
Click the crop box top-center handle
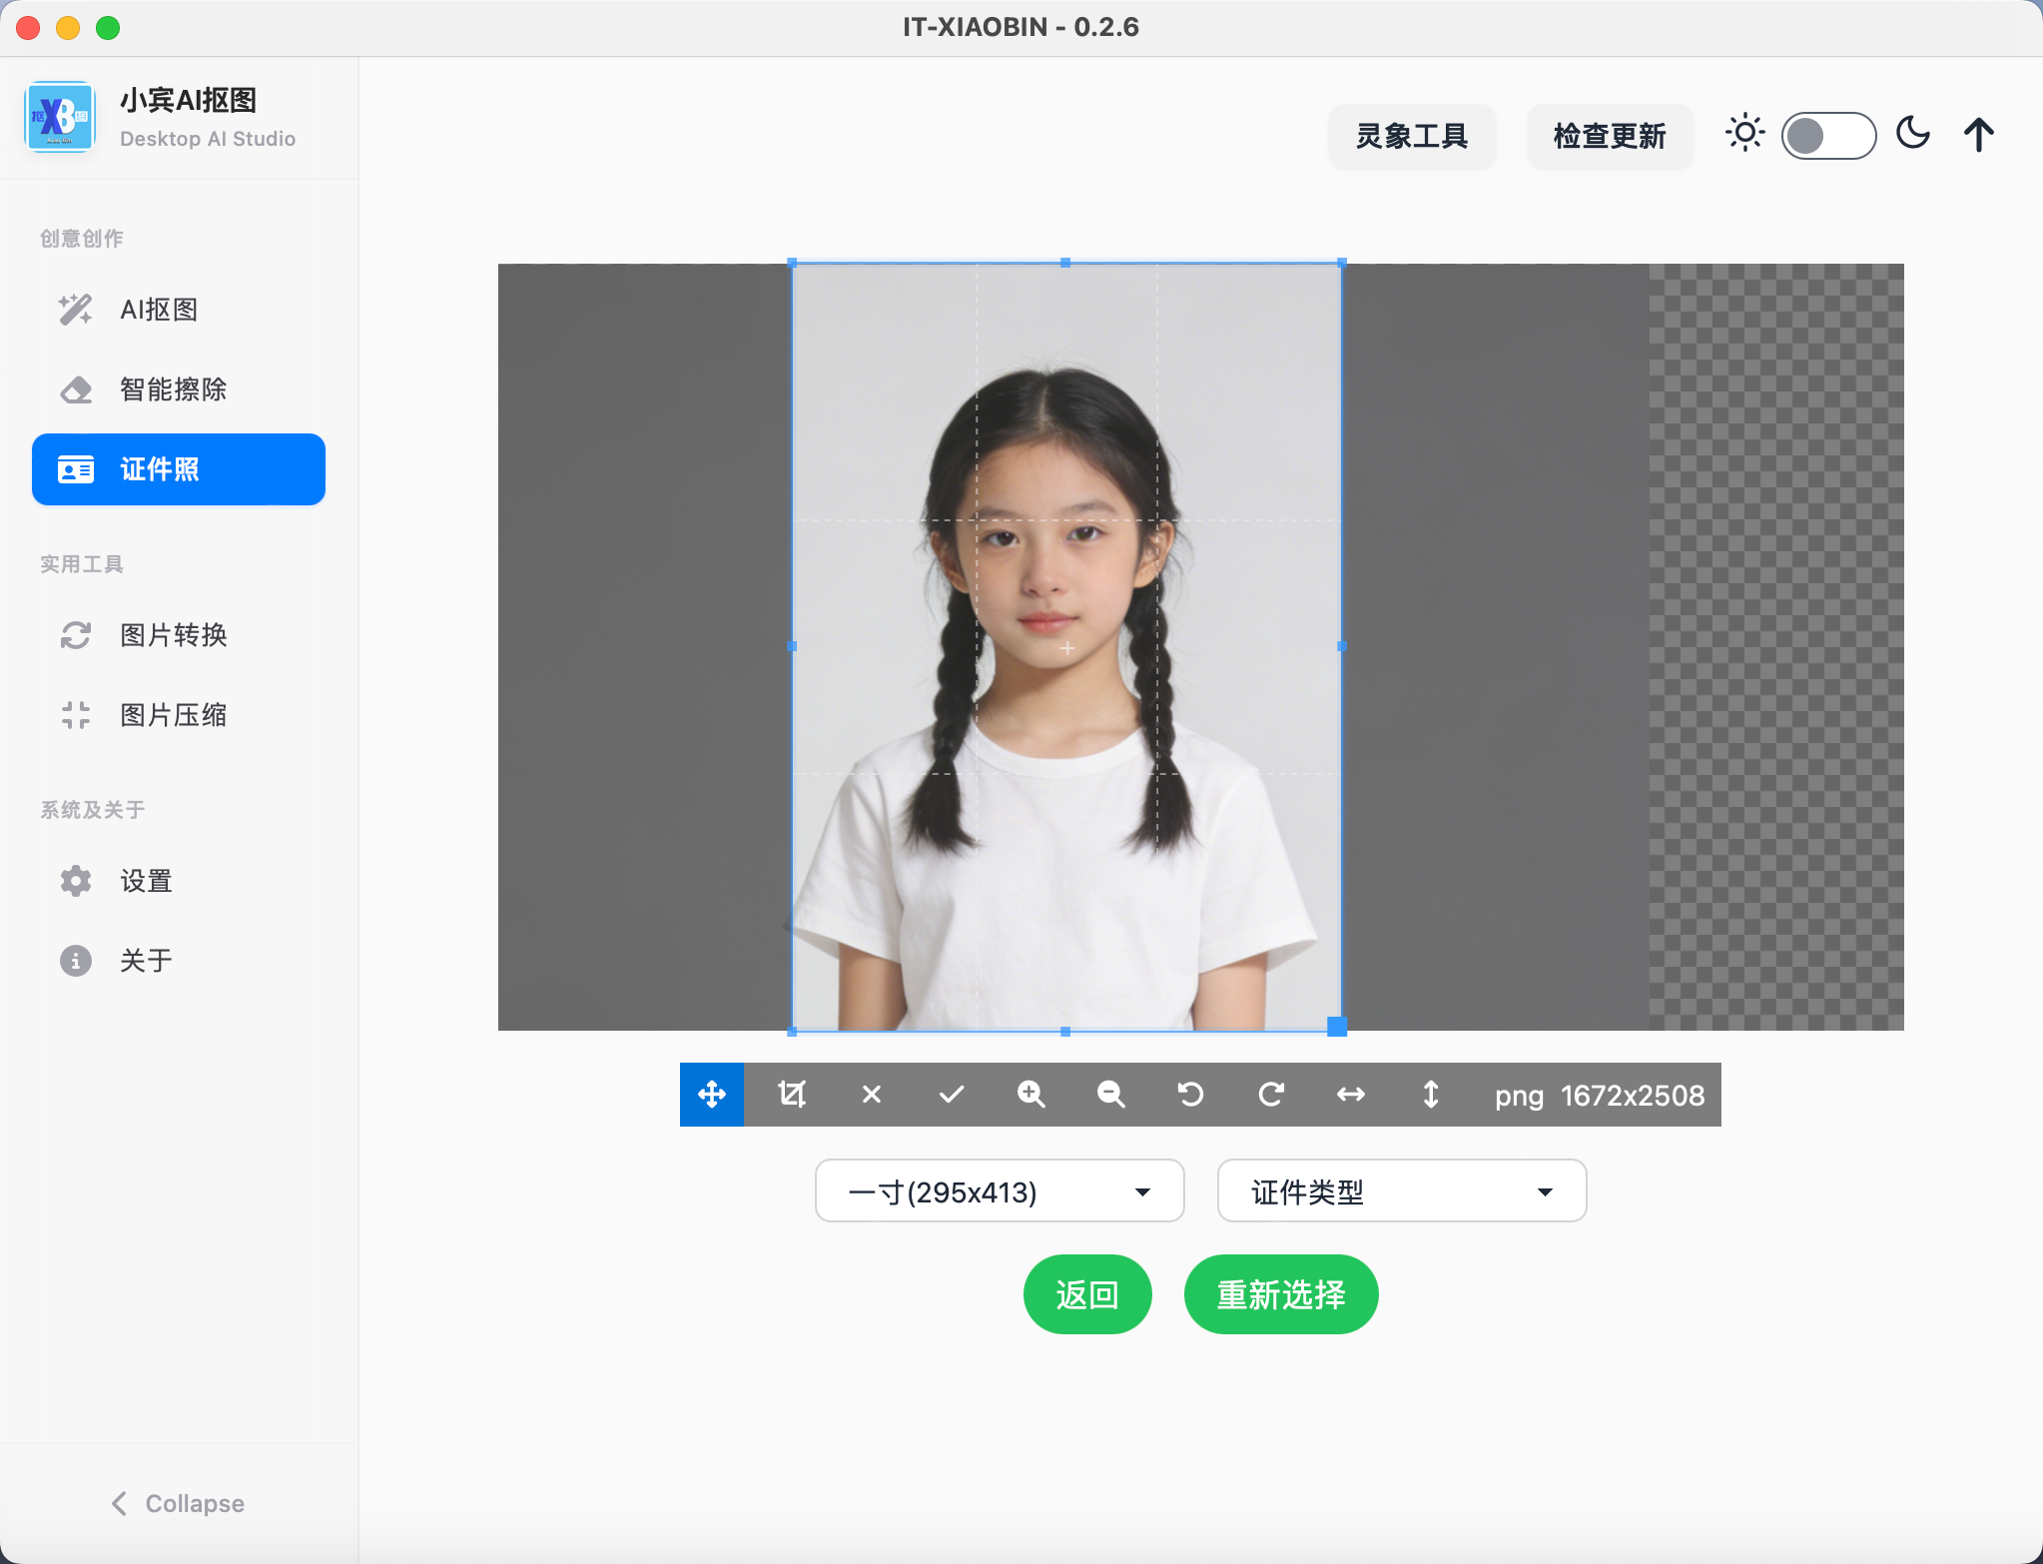pyautogui.click(x=1065, y=263)
